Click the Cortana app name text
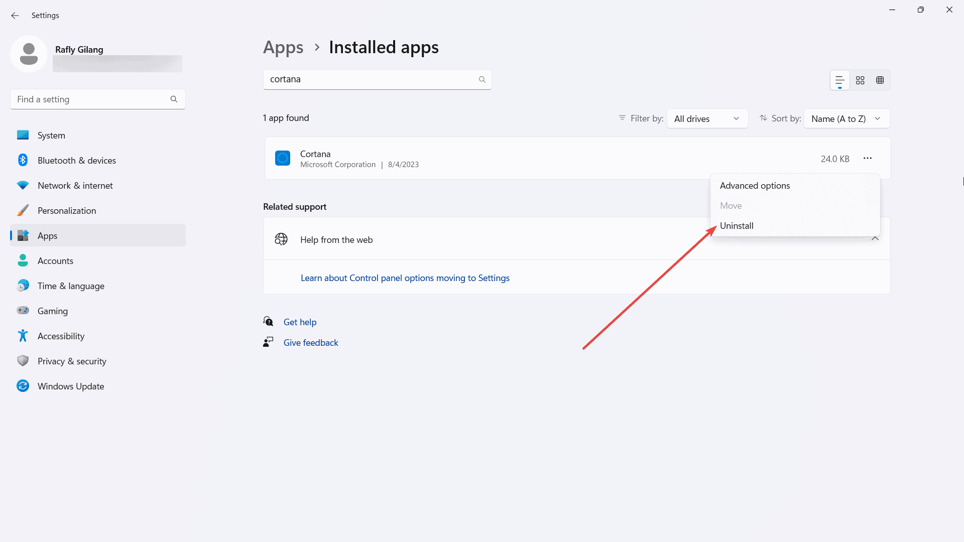 pos(315,154)
